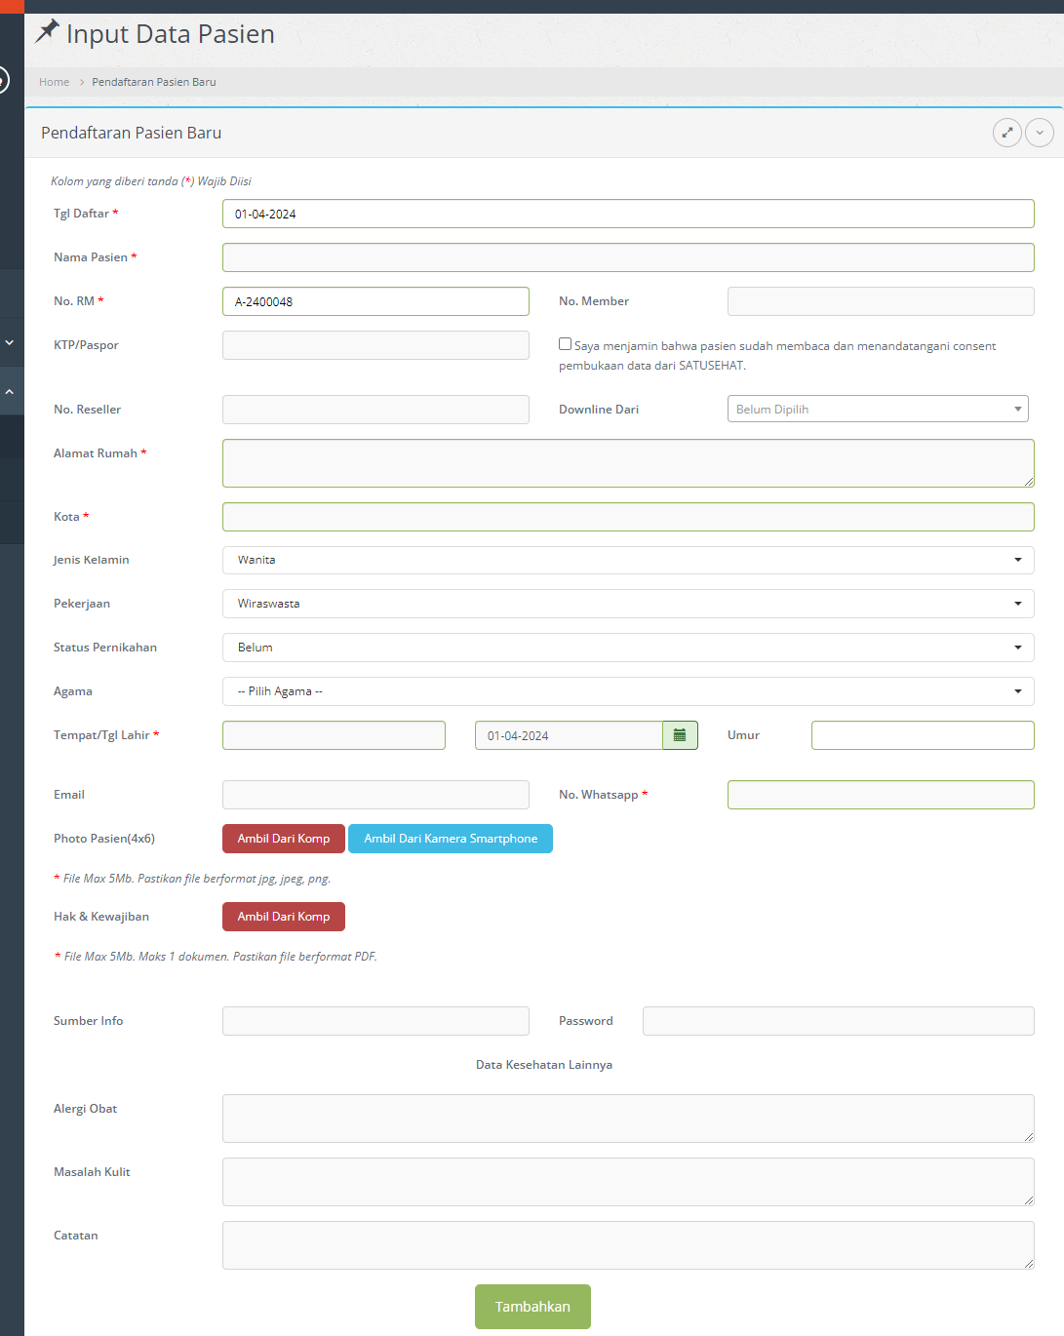The width and height of the screenshot is (1064, 1336).
Task: Open the birth date calendar picker
Action: click(680, 735)
